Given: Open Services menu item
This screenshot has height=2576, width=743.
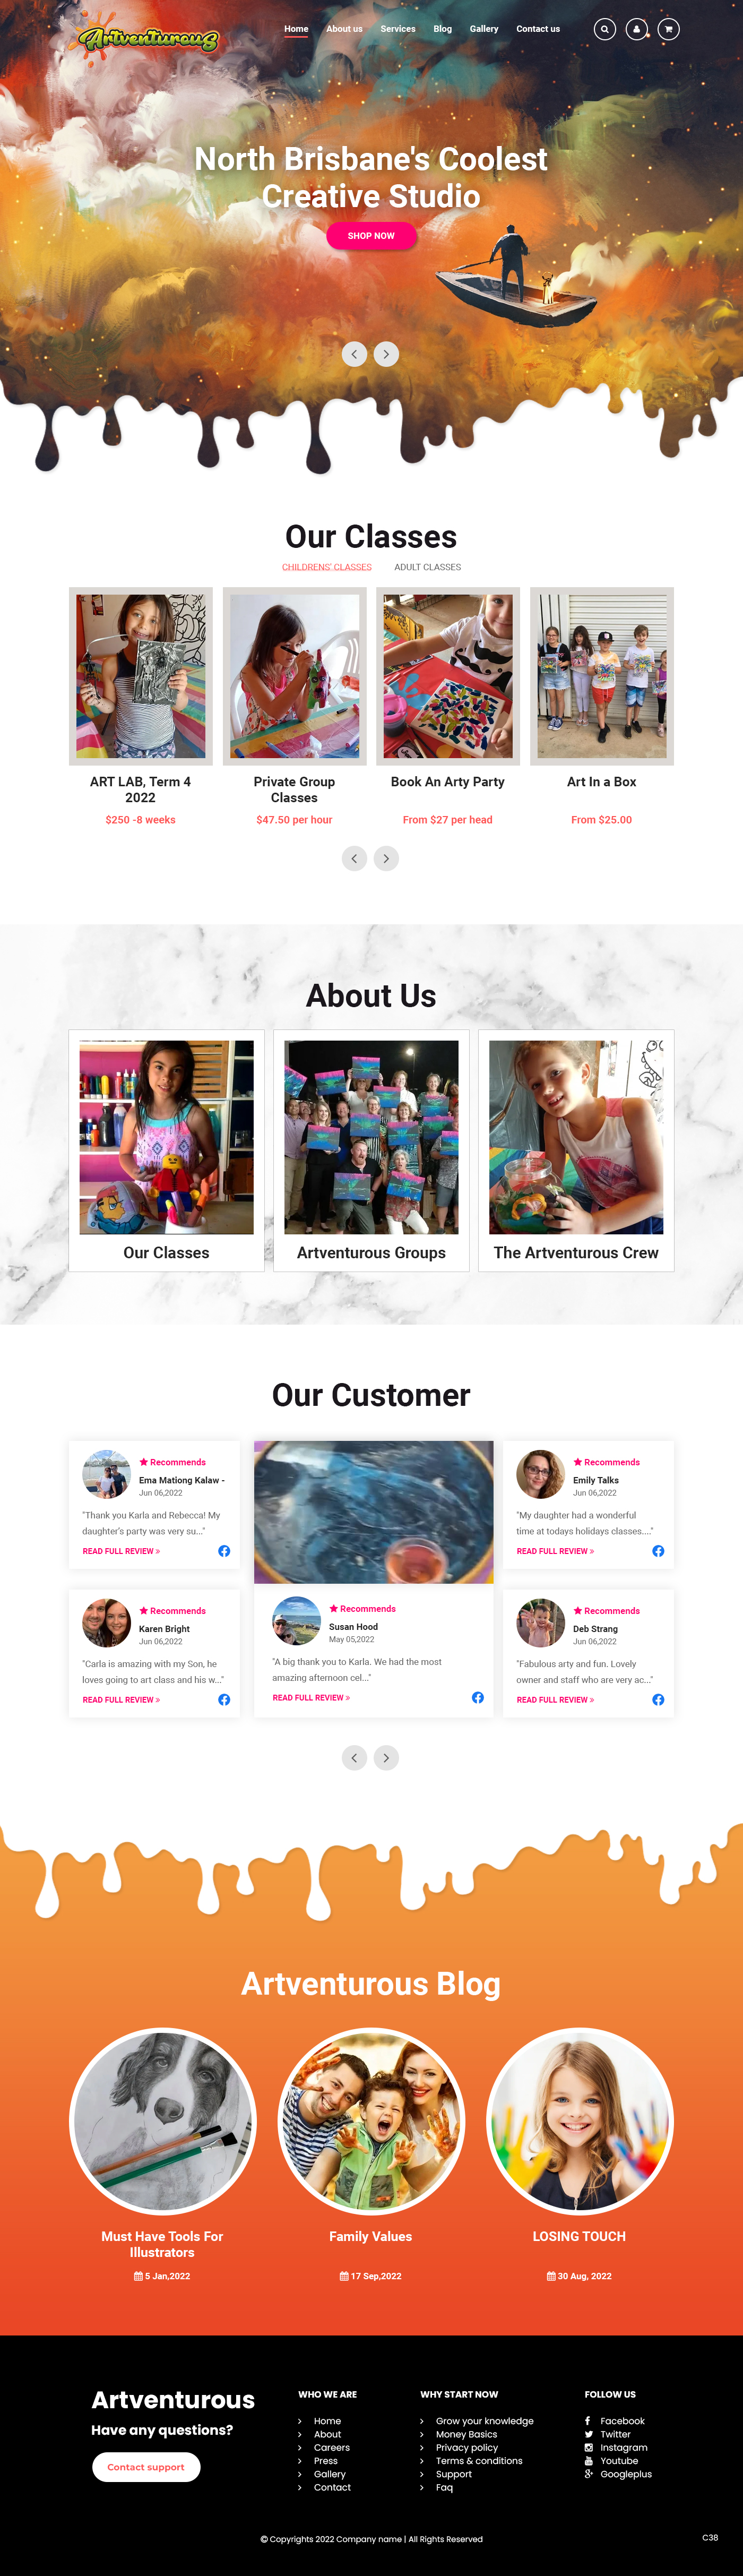Looking at the screenshot, I should pyautogui.click(x=398, y=29).
